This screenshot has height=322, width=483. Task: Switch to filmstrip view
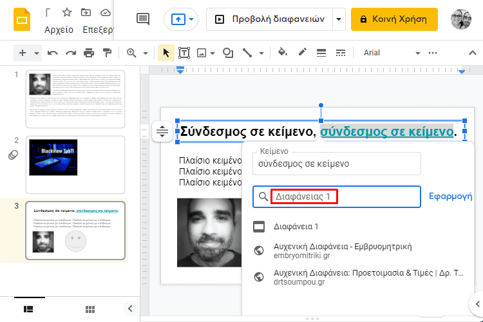(28, 309)
